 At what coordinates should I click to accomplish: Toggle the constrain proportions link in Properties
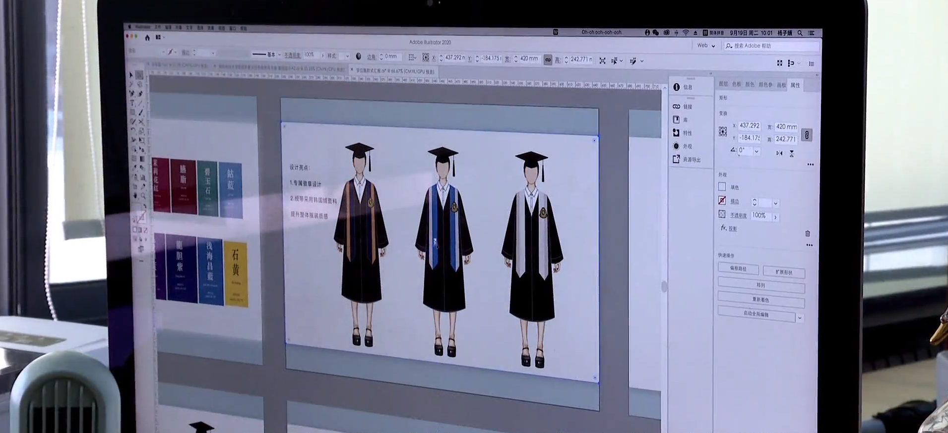pyautogui.click(x=807, y=135)
